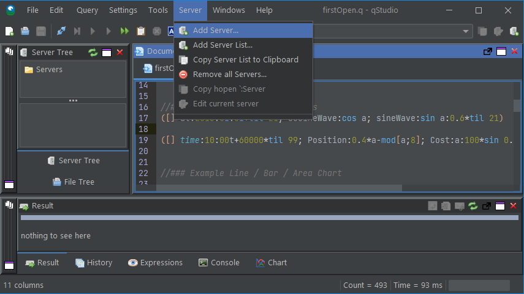Open the Windows menu
The width and height of the screenshot is (524, 294).
(229, 10)
